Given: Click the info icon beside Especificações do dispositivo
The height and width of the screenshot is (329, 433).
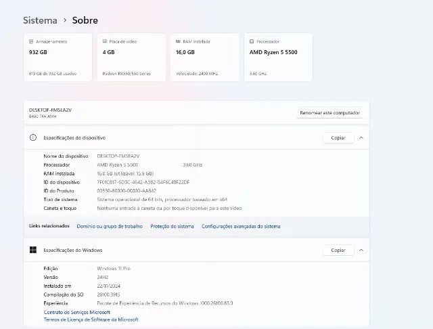Looking at the screenshot, I should [x=33, y=137].
